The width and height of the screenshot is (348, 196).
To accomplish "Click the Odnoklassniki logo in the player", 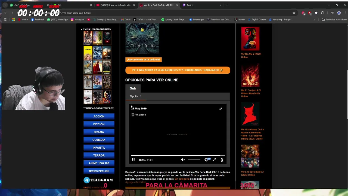I will click(222, 160).
